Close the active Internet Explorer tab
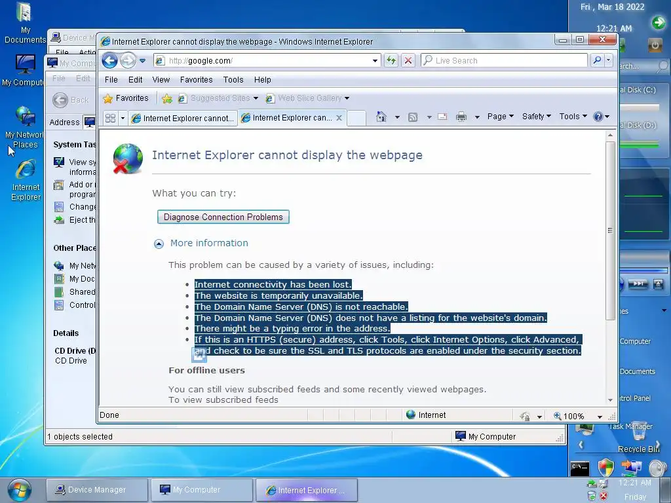671x503 pixels. (339, 118)
